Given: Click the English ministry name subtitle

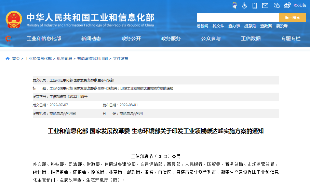Looking at the screenshot, I should point(90,25).
